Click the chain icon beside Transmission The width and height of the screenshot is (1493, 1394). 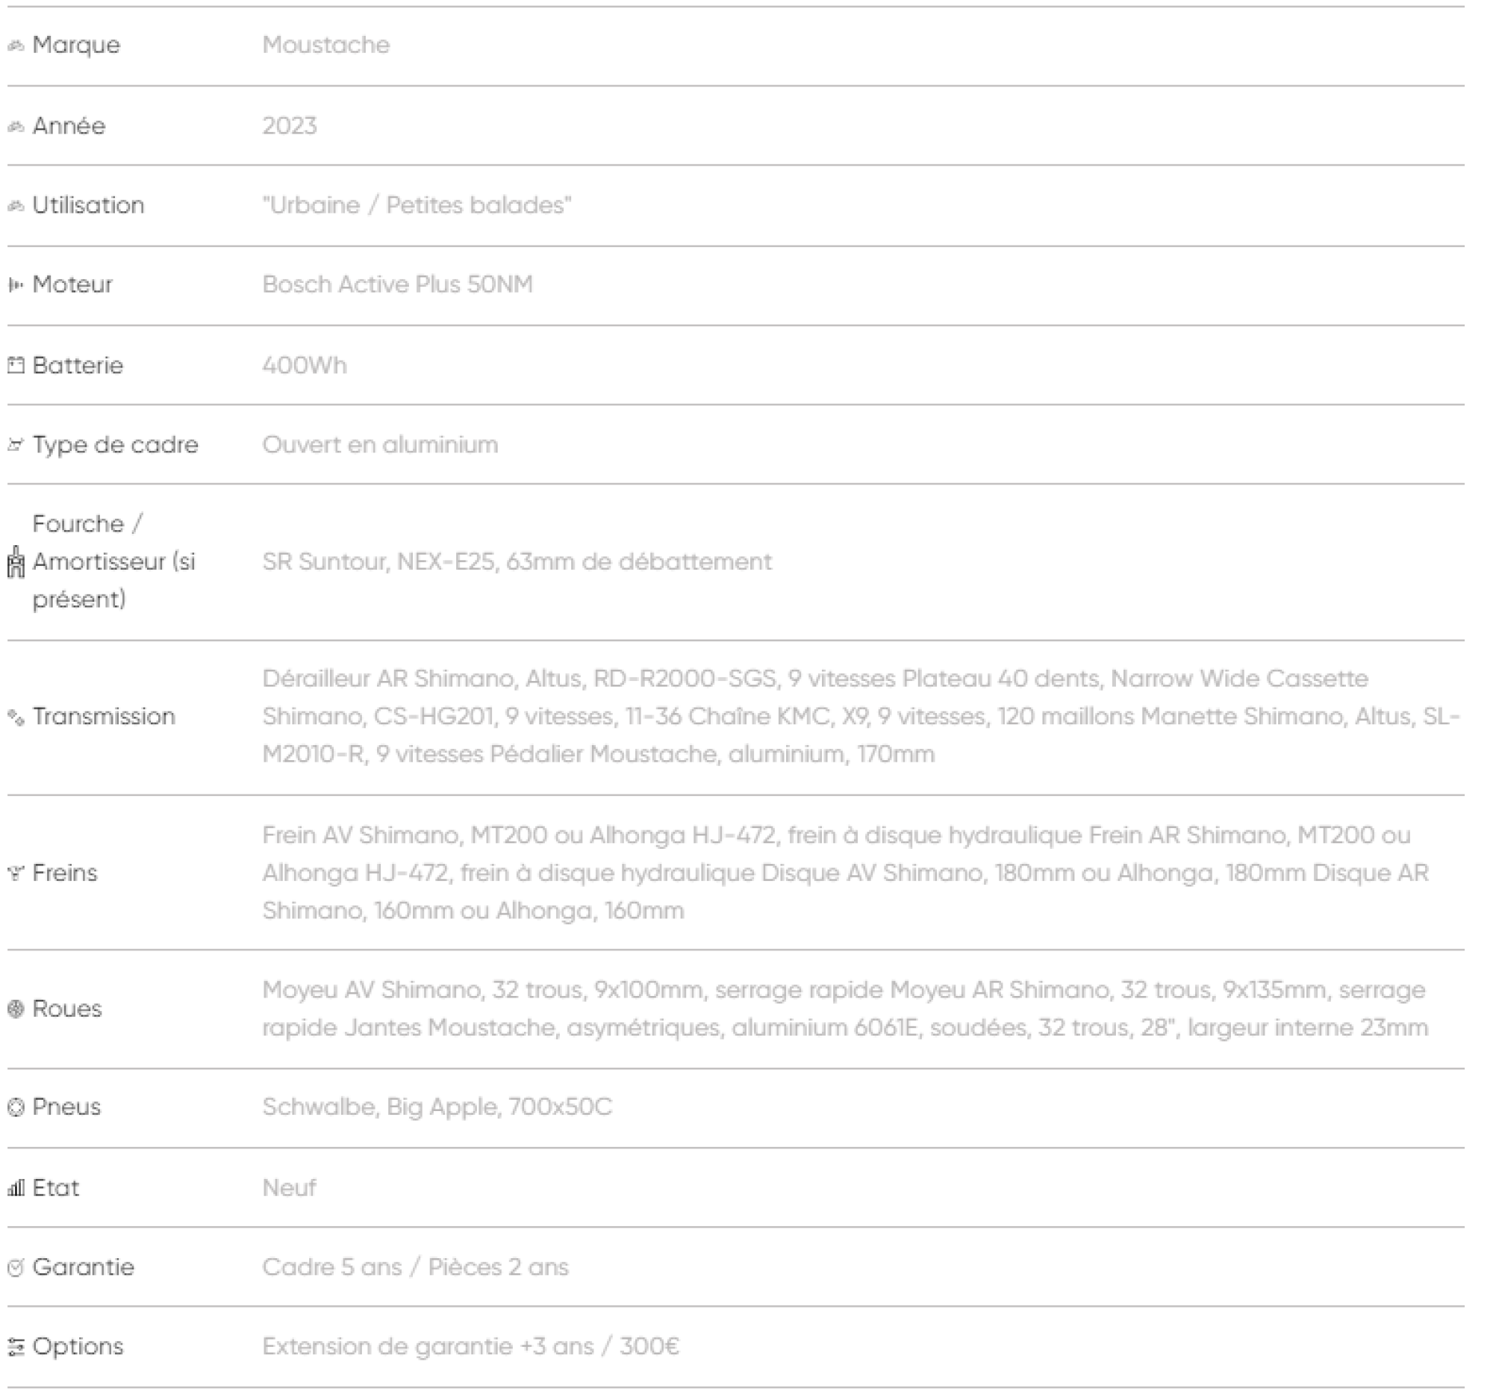click(16, 718)
